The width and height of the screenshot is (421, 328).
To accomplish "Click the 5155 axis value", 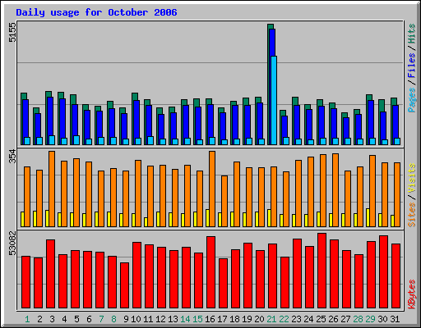I will click(x=12, y=32).
